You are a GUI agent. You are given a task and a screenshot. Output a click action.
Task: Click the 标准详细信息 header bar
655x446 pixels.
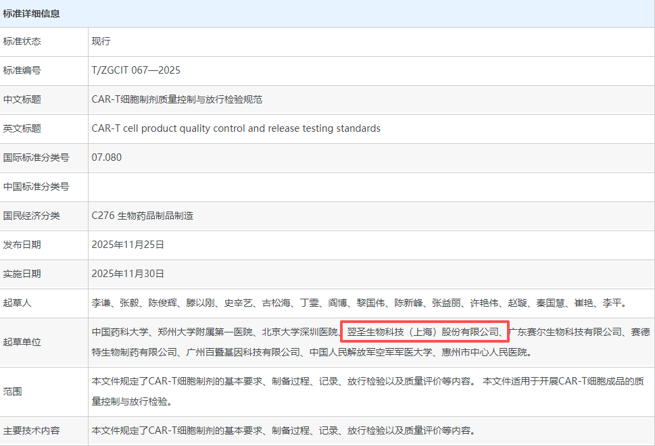click(x=33, y=12)
